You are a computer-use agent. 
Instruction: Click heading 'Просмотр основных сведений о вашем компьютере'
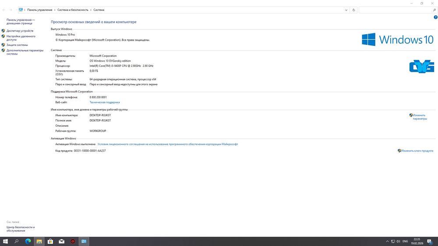(94, 22)
